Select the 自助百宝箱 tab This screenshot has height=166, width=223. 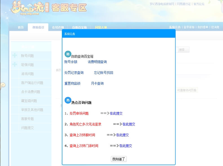click(x=79, y=27)
